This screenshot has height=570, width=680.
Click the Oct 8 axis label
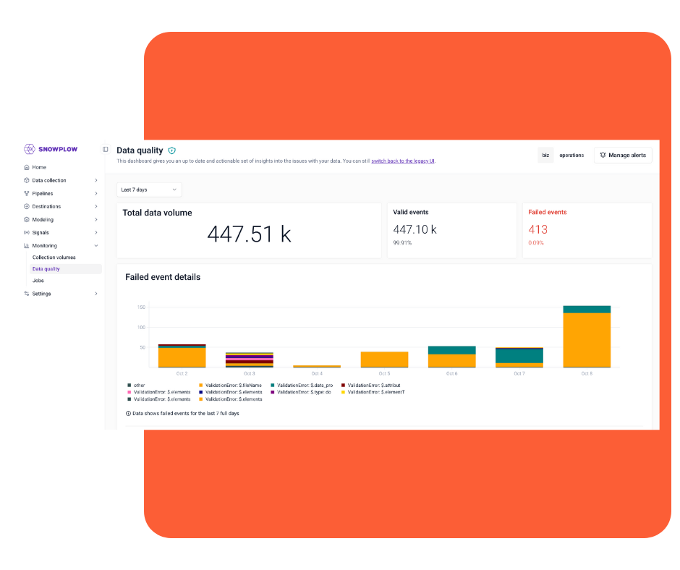tap(587, 373)
